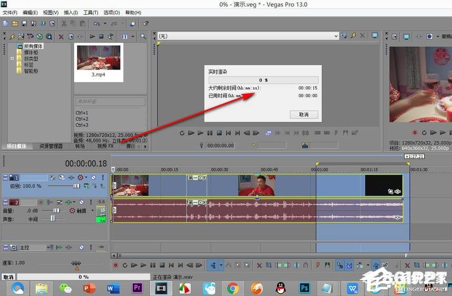This screenshot has width=452, height=296.
Task: Switch to the 项目媒体 tab
Action: click(16, 146)
